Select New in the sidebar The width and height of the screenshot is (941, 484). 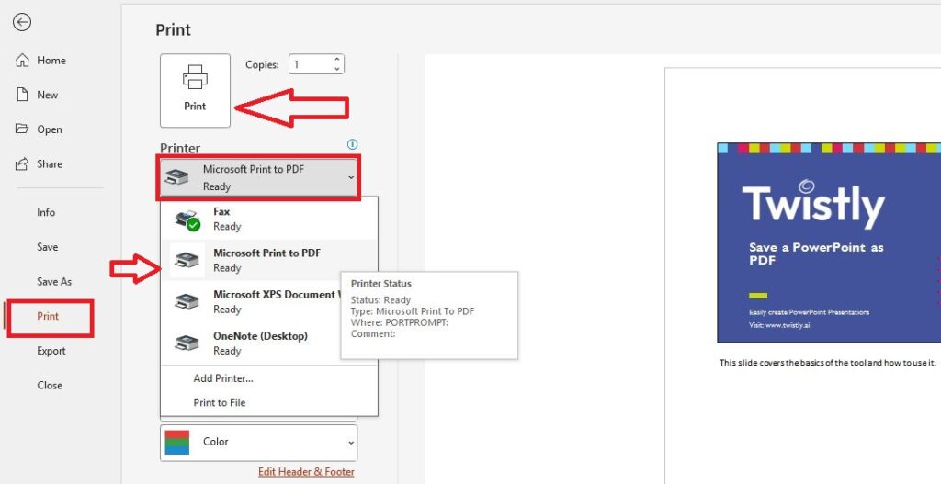(48, 95)
